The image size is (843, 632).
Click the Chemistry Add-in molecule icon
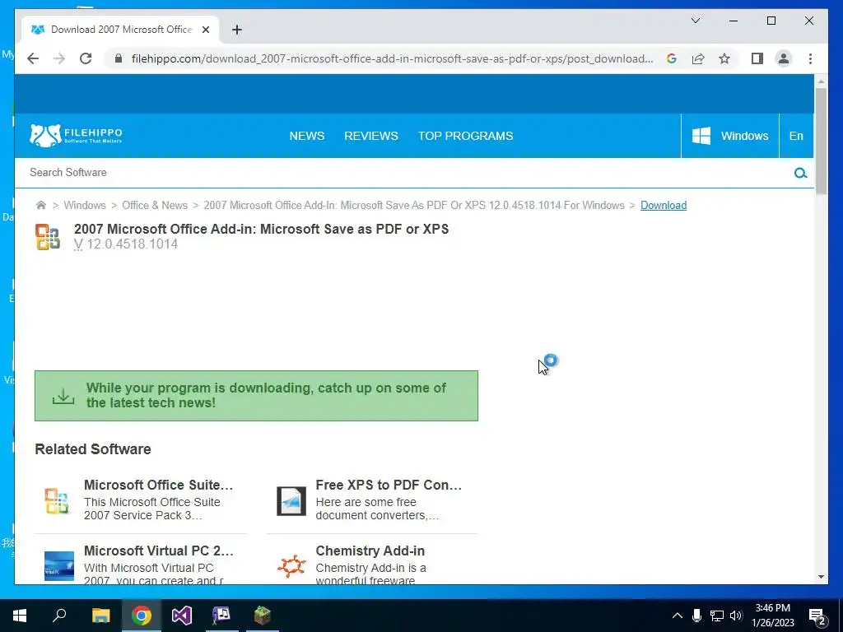click(x=291, y=566)
